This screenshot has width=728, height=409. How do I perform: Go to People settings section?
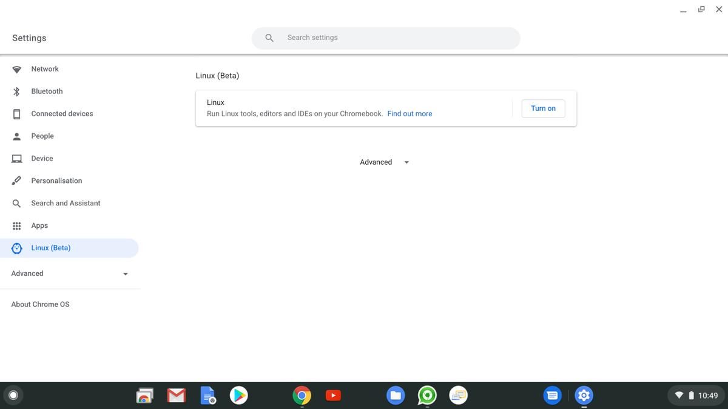pyautogui.click(x=69, y=136)
